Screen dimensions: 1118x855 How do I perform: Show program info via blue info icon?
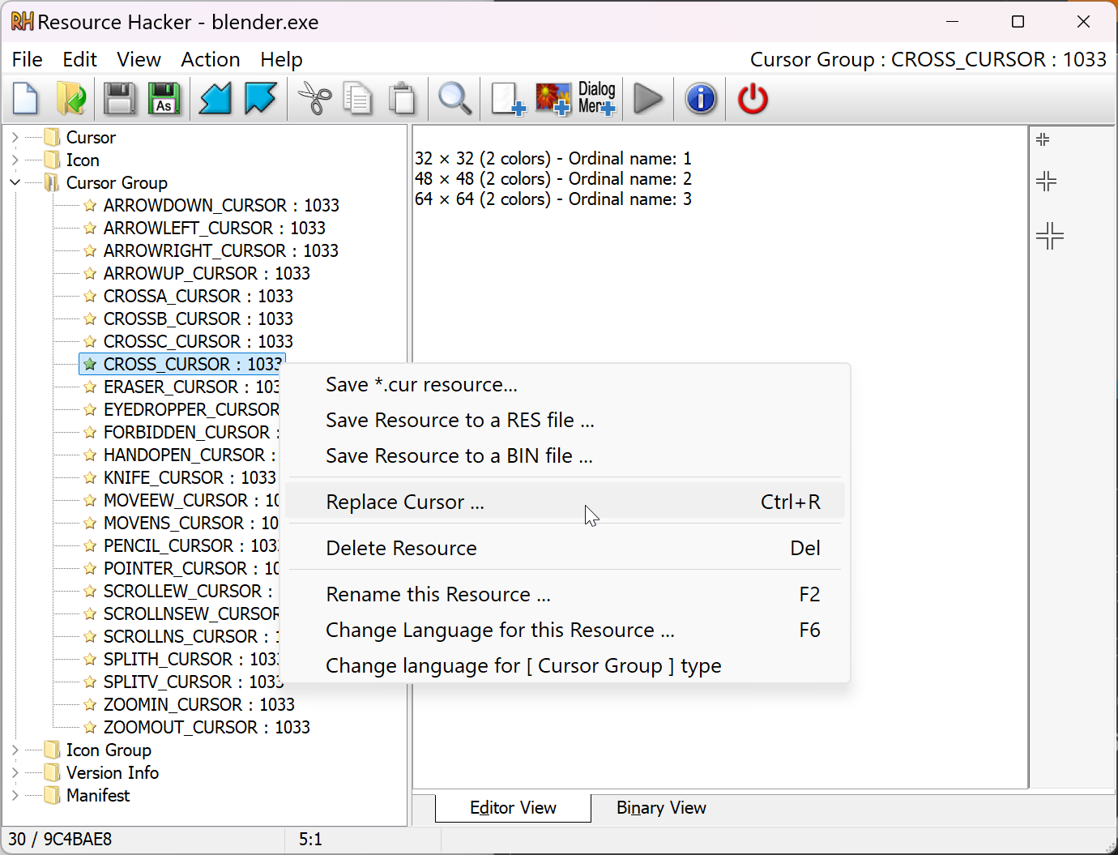coord(701,99)
